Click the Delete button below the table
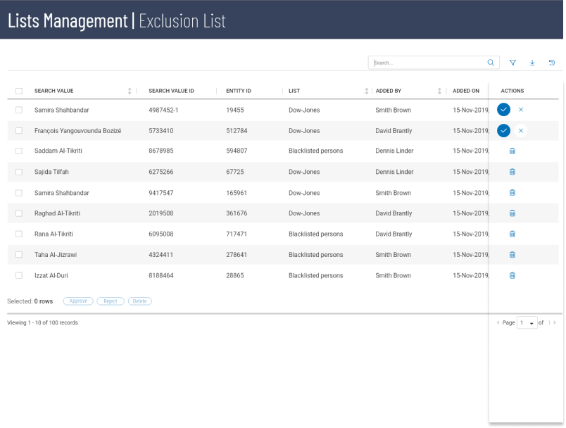Viewport: 566px width, 428px height. click(139, 301)
